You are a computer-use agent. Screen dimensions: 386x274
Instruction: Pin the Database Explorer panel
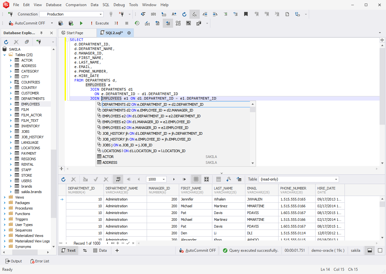(41, 33)
